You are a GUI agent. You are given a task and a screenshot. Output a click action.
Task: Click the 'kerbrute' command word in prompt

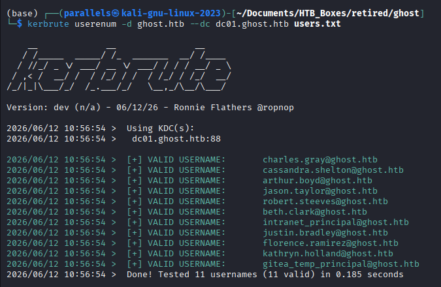coord(48,24)
